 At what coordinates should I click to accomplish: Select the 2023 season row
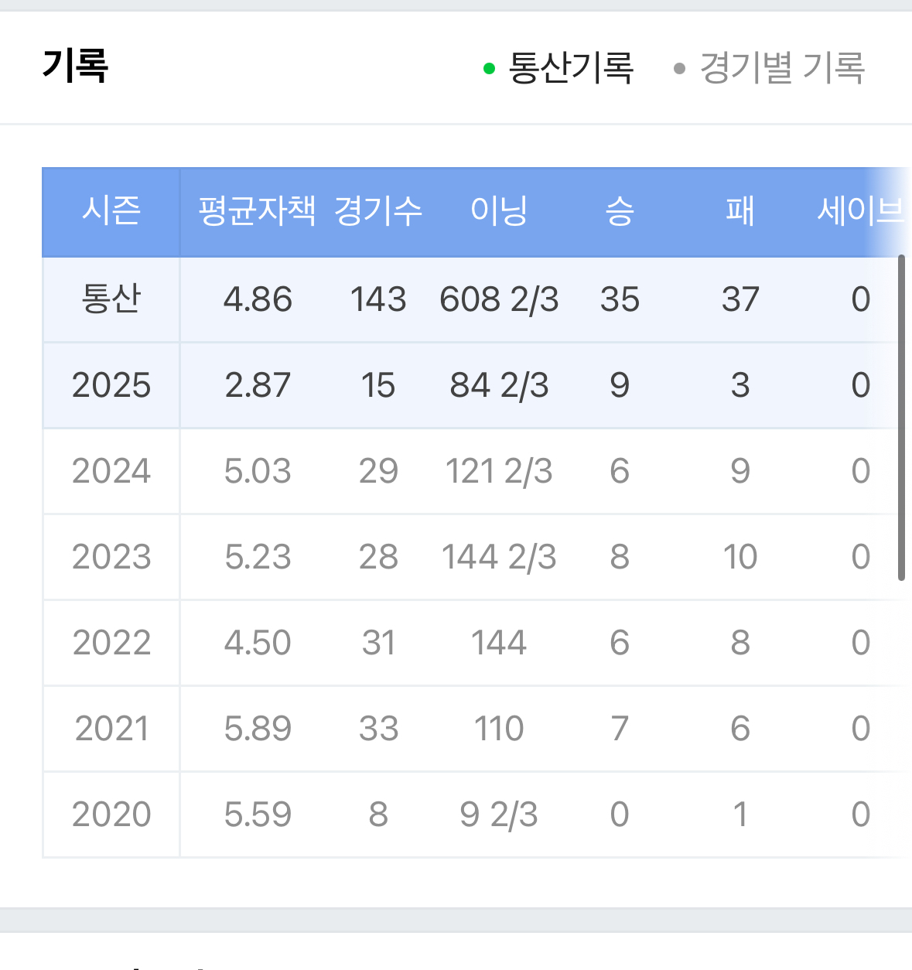[x=111, y=557]
